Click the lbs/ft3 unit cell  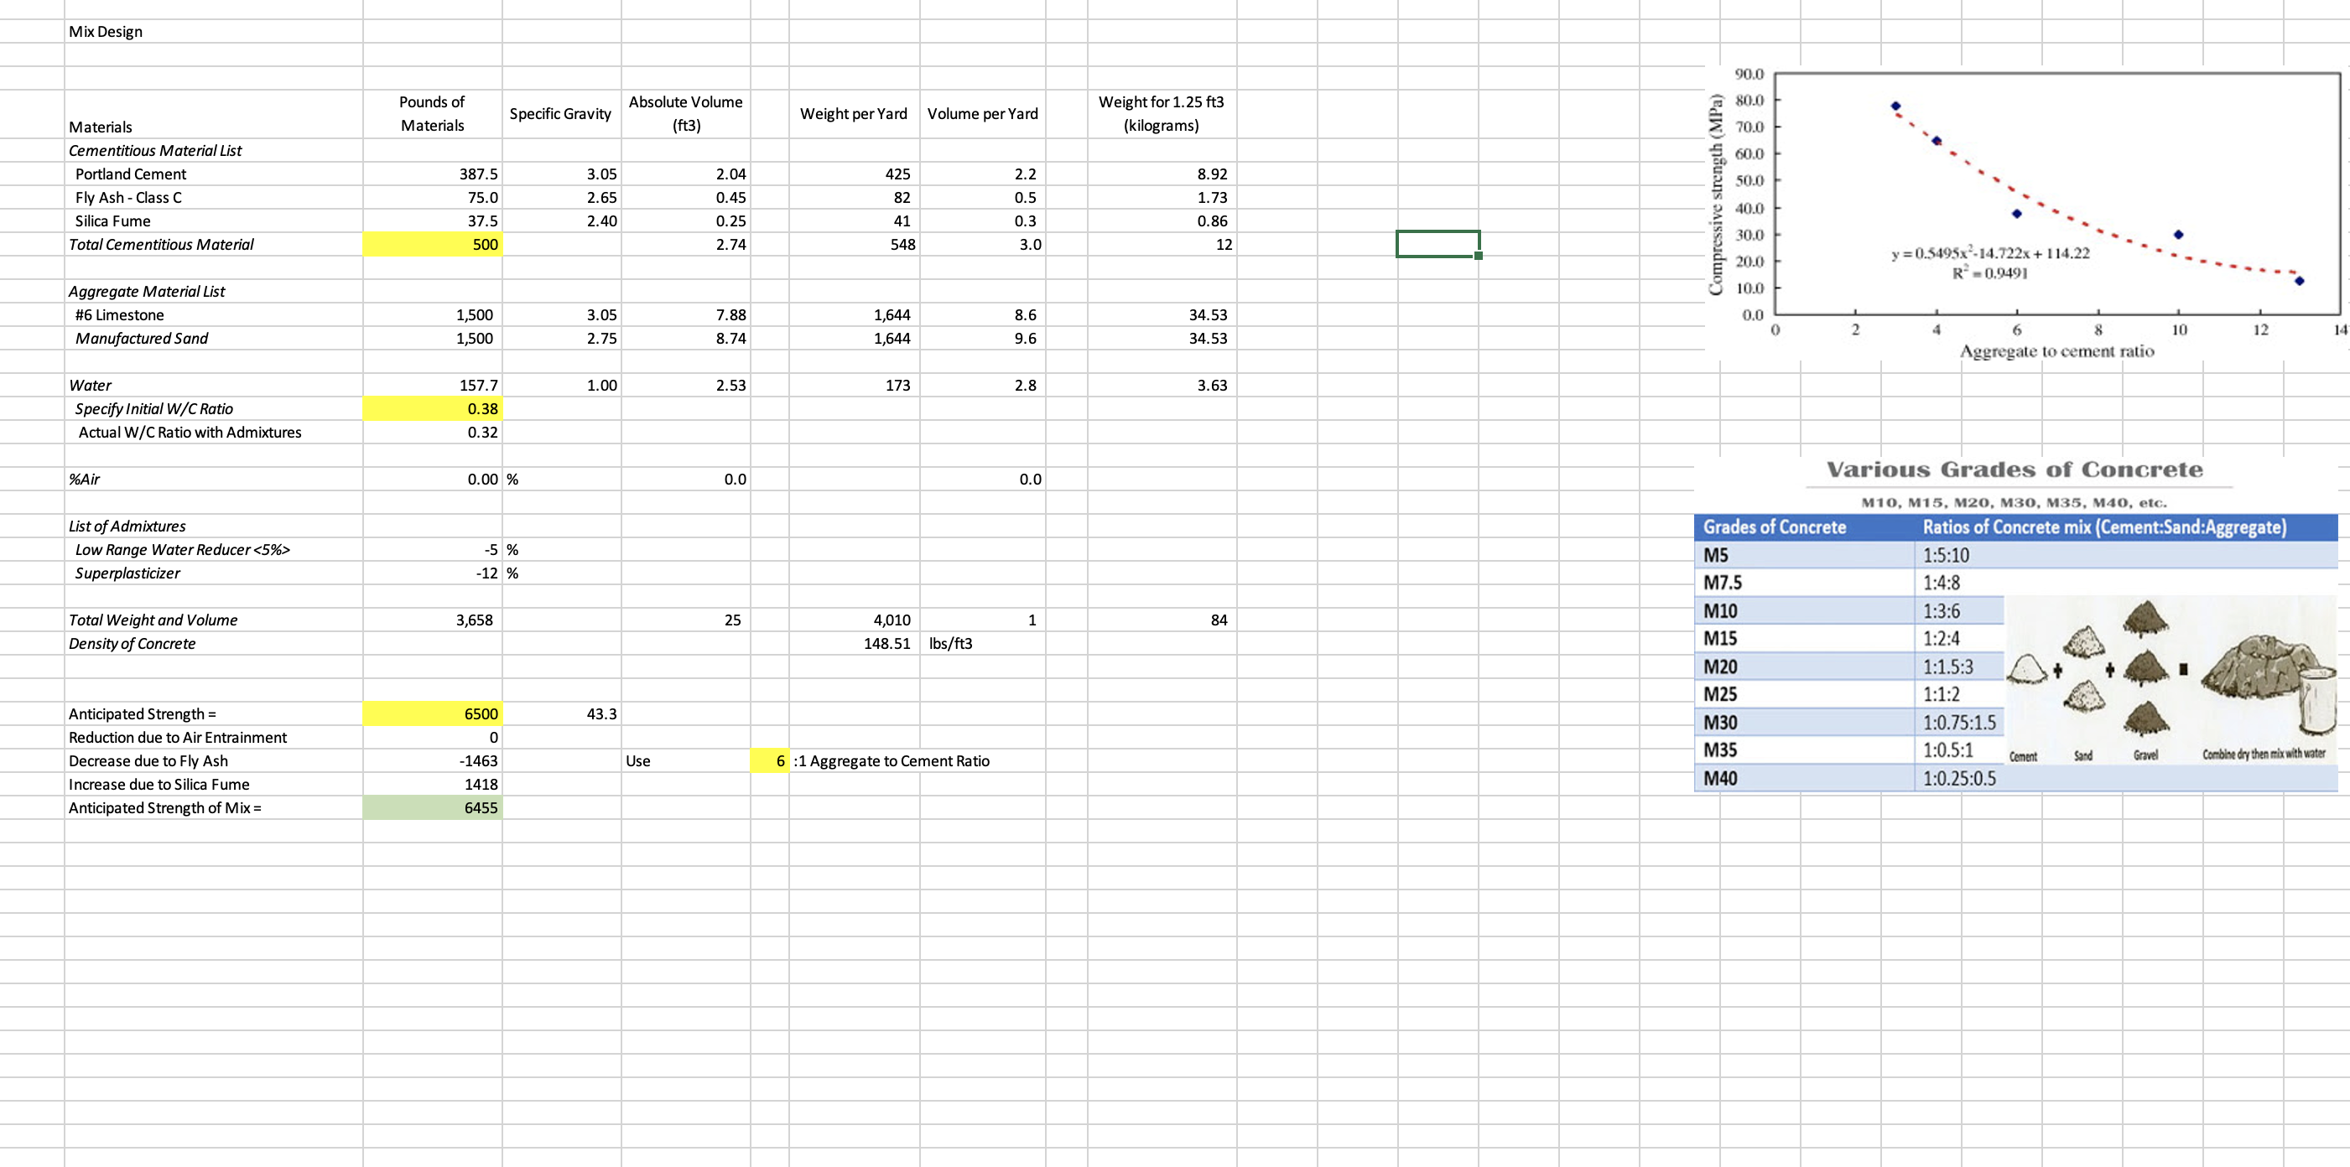coord(982,643)
